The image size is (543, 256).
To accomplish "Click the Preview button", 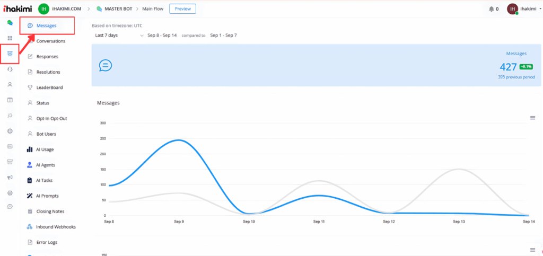I will (x=182, y=8).
